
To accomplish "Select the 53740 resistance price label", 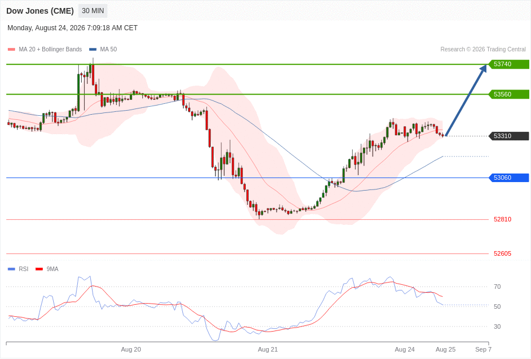I will [509, 64].
